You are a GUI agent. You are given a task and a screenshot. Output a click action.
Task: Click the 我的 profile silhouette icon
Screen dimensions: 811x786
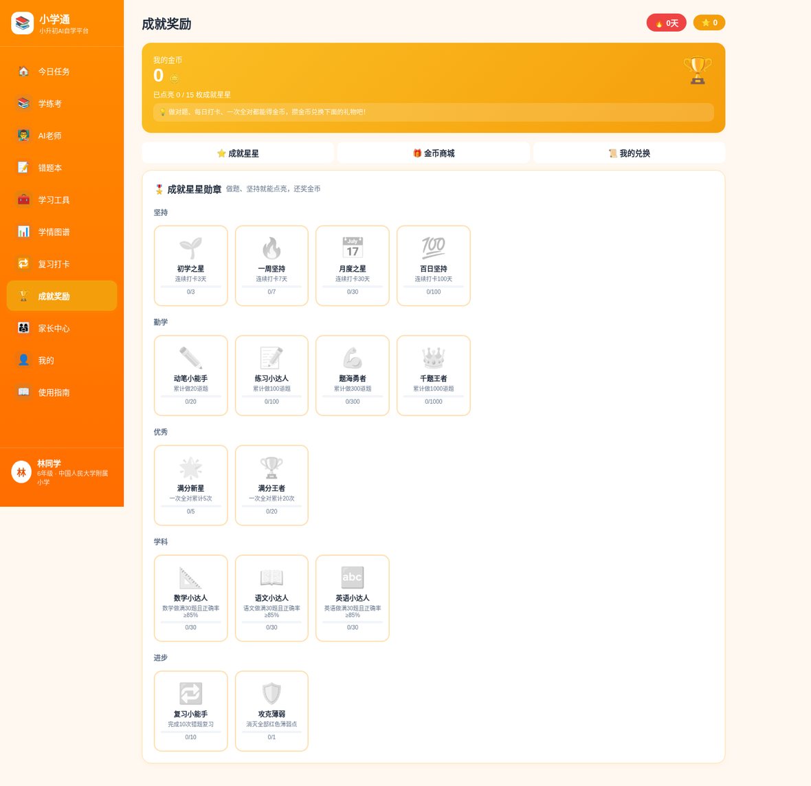(23, 360)
